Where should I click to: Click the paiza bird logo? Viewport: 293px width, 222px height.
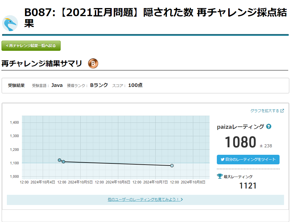(10, 23)
